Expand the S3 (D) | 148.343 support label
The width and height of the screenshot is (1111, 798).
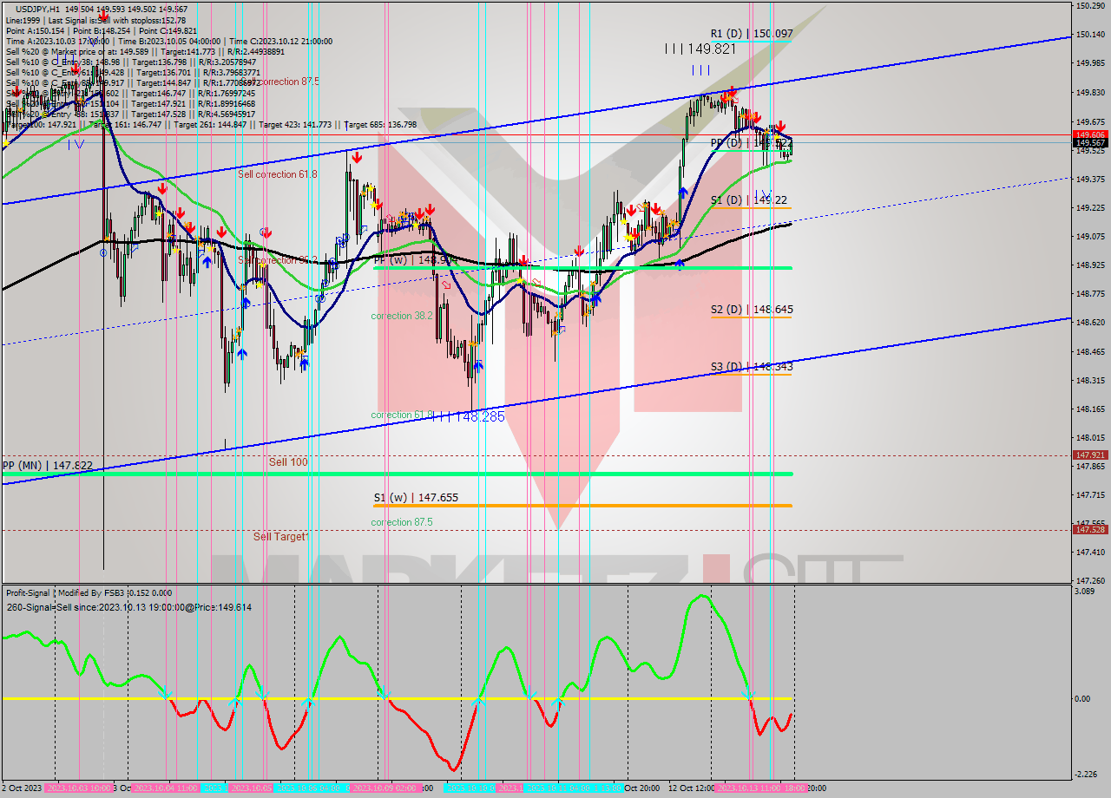tap(751, 367)
